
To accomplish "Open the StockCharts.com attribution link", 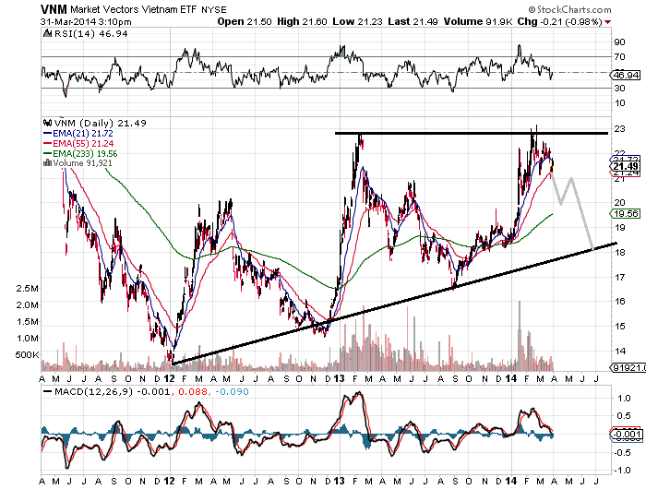I will click(570, 9).
